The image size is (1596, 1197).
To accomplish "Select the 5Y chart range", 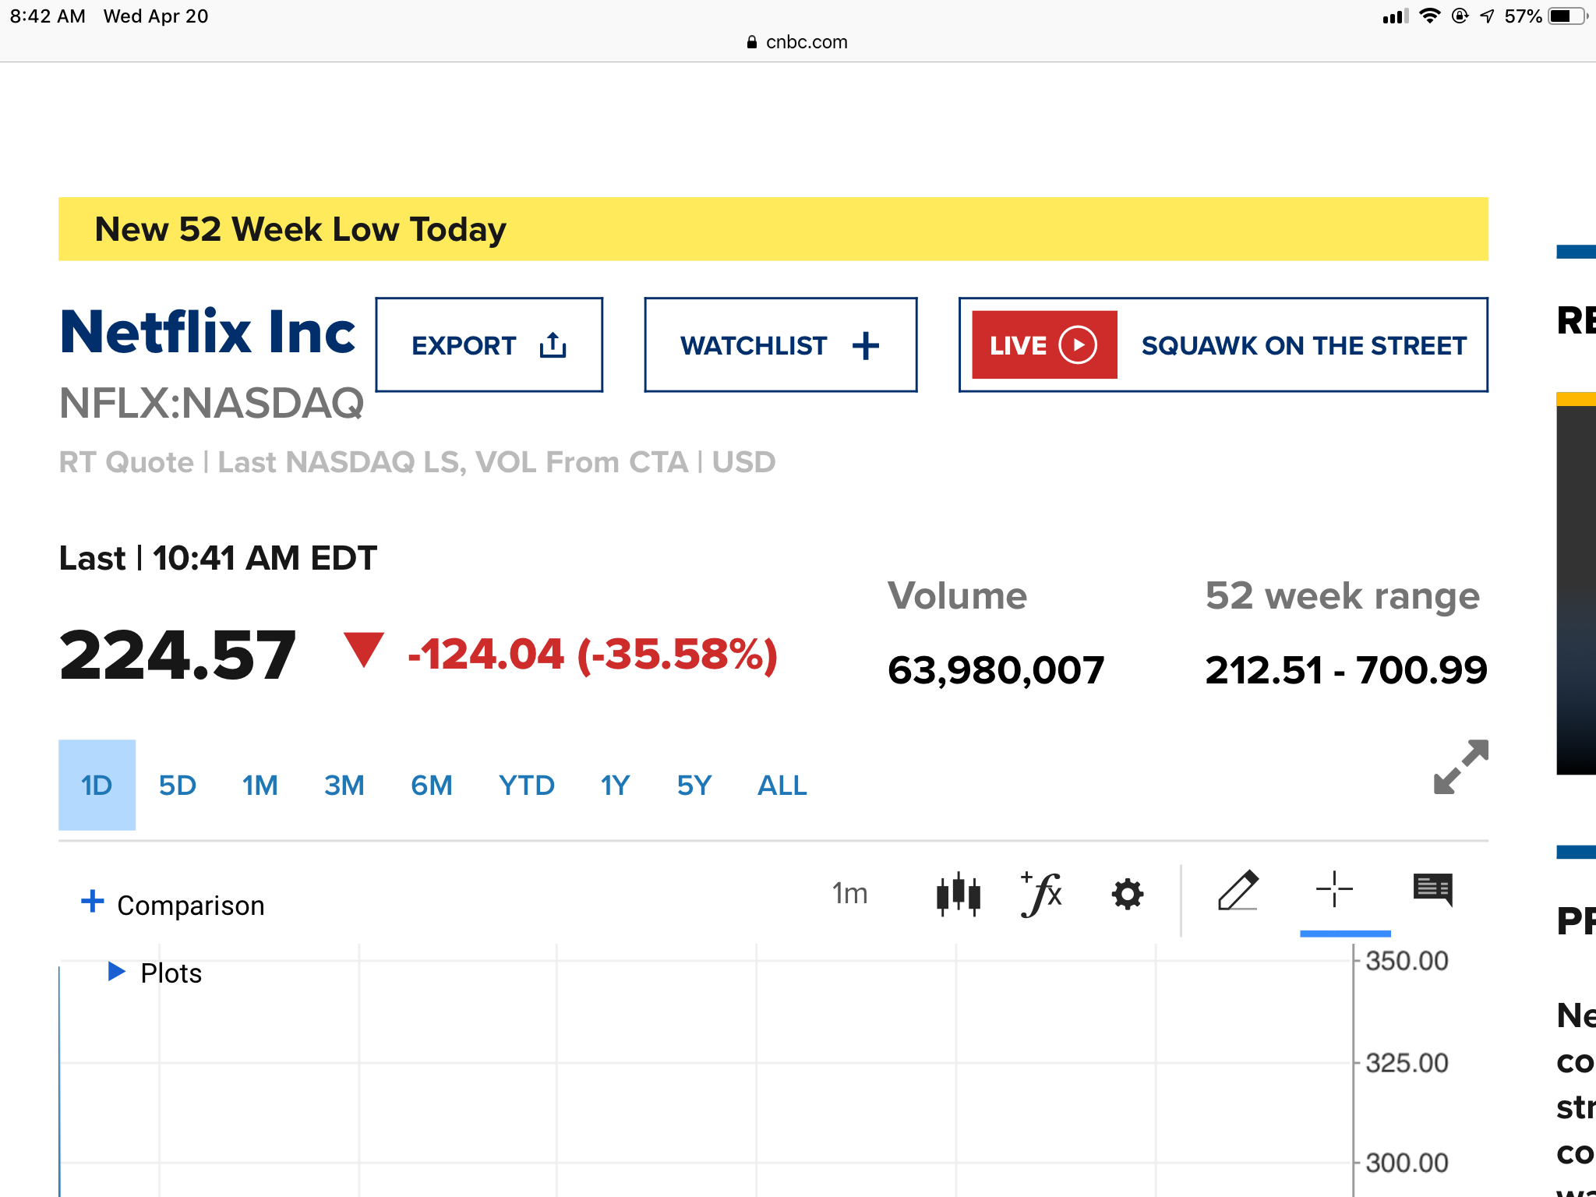I will pos(694,785).
